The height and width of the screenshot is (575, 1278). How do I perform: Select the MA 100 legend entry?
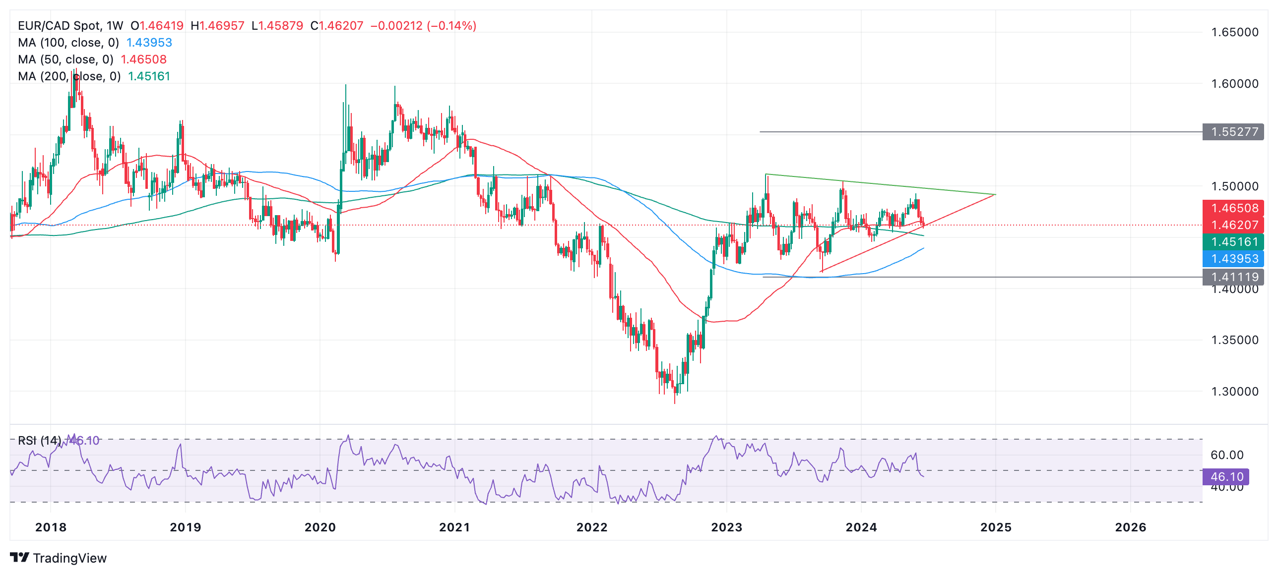(x=68, y=43)
